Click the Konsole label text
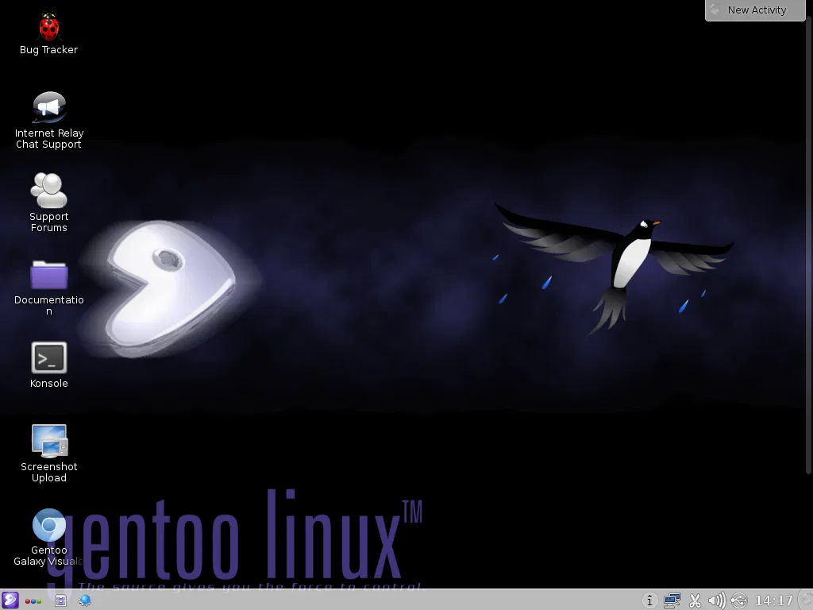The height and width of the screenshot is (610, 813). [x=48, y=384]
